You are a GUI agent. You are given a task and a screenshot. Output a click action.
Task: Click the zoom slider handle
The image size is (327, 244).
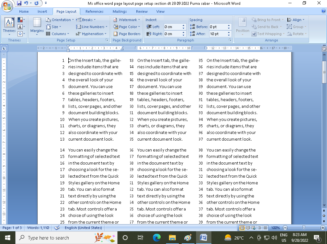304,228
